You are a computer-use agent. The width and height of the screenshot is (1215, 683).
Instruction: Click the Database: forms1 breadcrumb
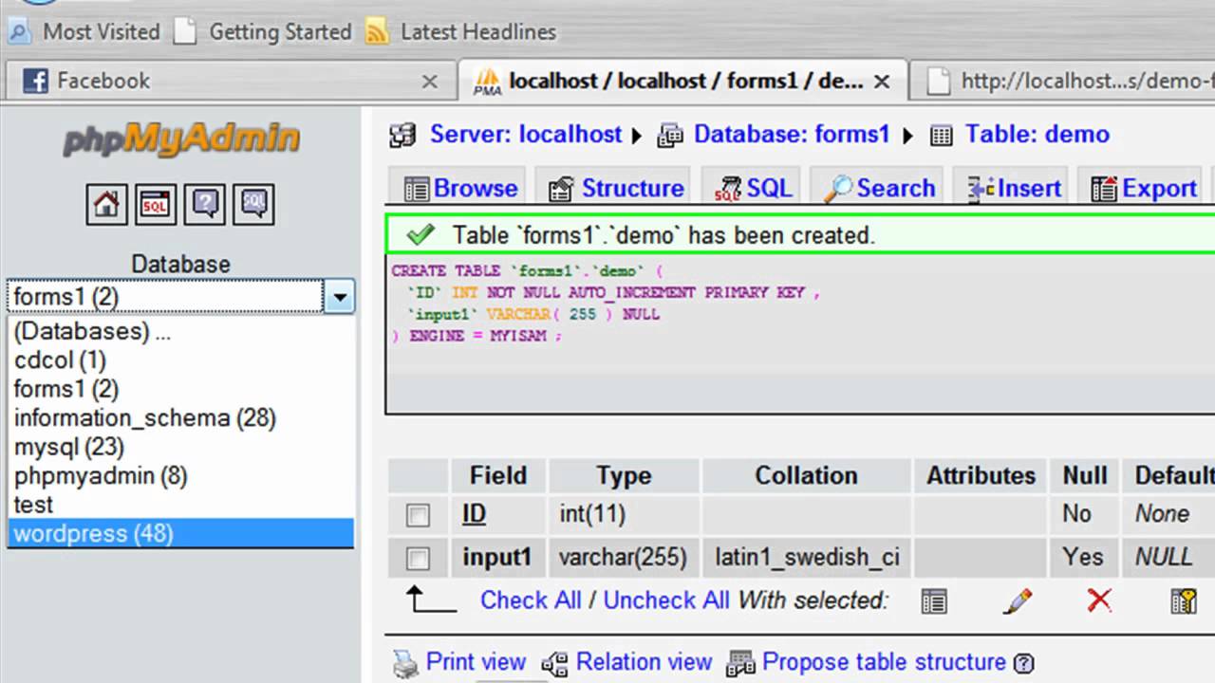click(791, 135)
